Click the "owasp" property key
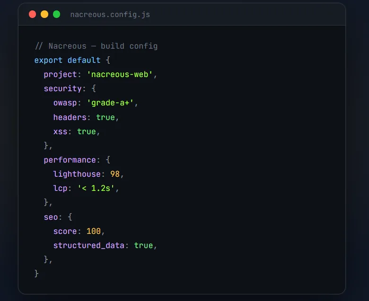Viewport: 369px width, 301px height. coord(65,103)
